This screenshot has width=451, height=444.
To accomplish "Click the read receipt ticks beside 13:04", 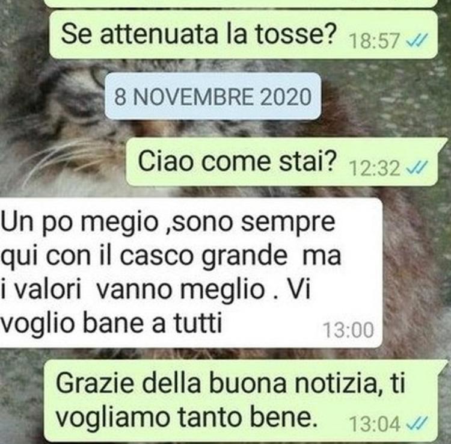I will click(417, 424).
